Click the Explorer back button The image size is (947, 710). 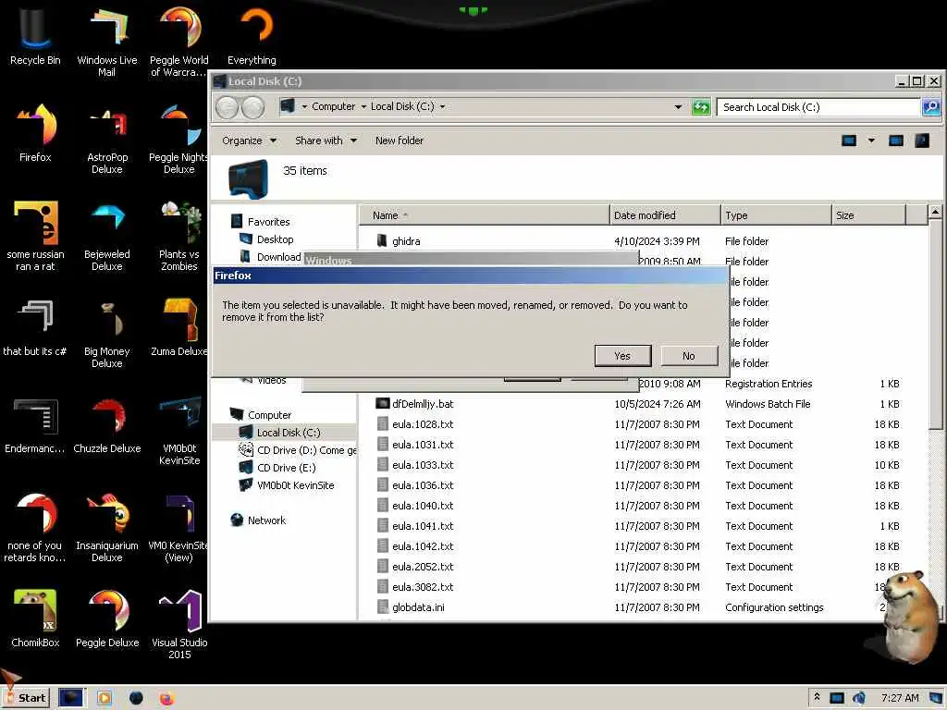tap(228, 107)
